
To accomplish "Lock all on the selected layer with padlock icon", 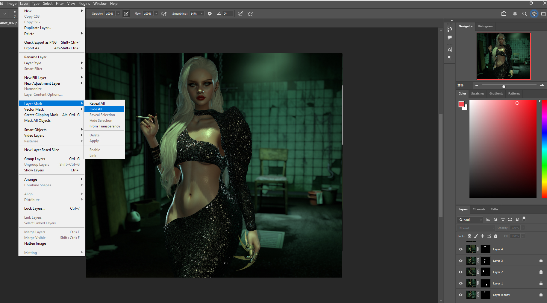I will point(496,236).
